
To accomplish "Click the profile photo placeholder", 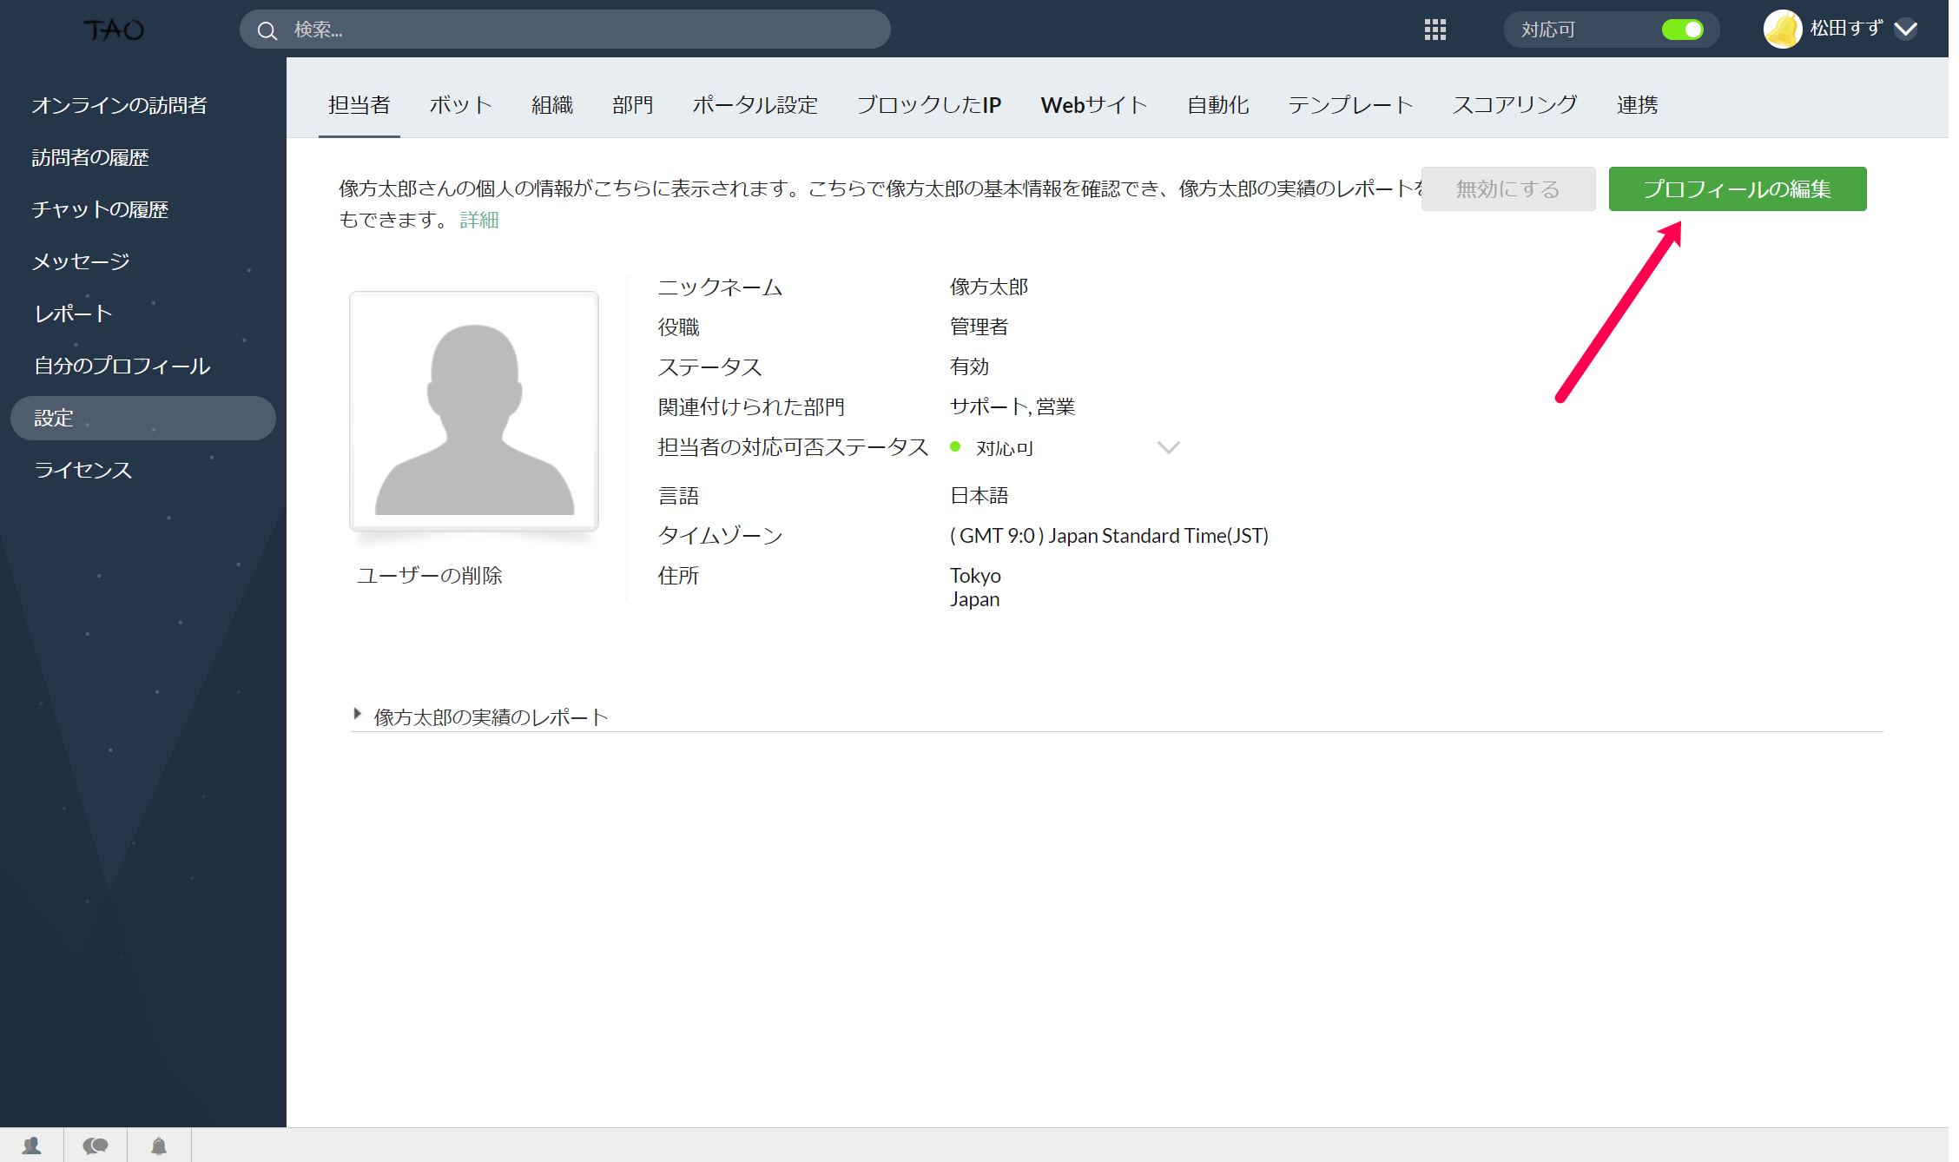I will pos(474,411).
